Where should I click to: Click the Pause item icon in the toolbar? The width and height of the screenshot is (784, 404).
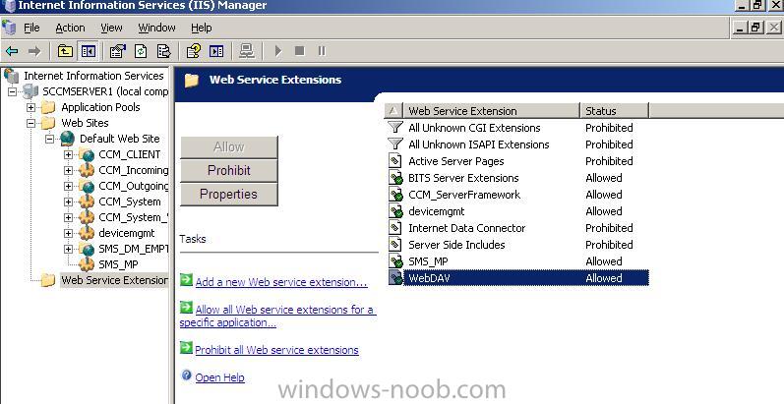point(322,51)
